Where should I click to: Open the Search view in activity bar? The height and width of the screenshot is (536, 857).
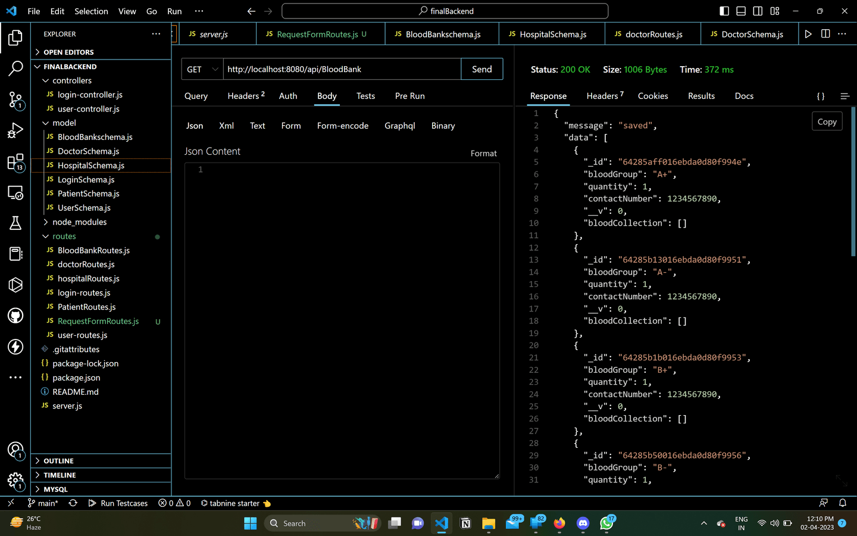15,68
